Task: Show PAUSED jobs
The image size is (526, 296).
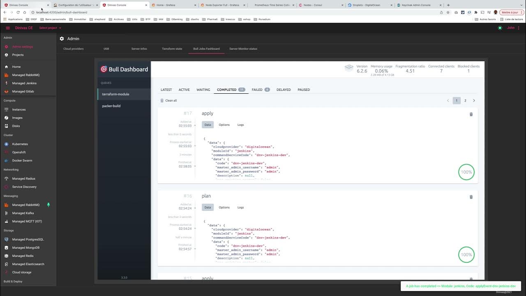Action: (x=304, y=90)
